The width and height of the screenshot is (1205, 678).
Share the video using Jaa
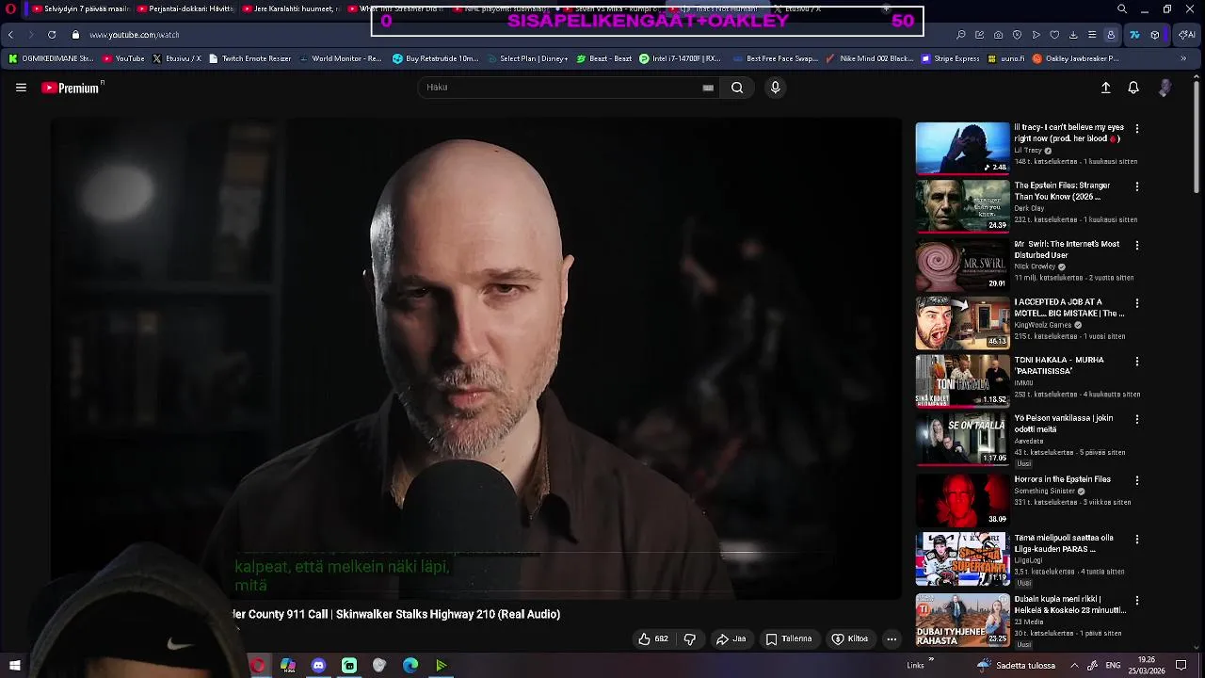(x=731, y=638)
